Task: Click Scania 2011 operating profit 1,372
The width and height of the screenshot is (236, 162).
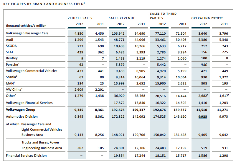Action: (x=224, y=77)
